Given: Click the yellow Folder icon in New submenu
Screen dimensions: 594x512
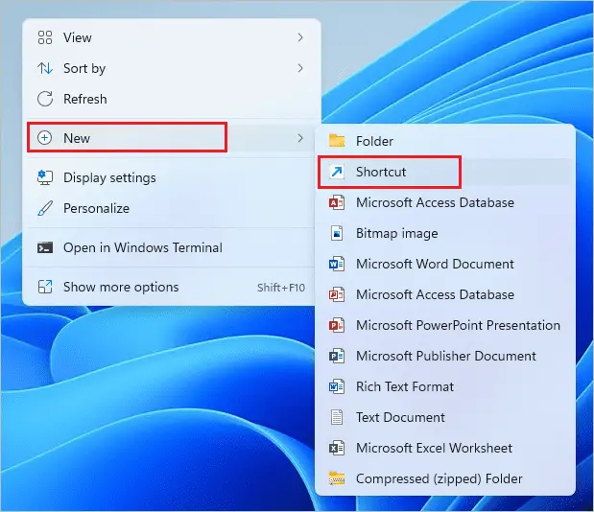Looking at the screenshot, I should pyautogui.click(x=337, y=141).
